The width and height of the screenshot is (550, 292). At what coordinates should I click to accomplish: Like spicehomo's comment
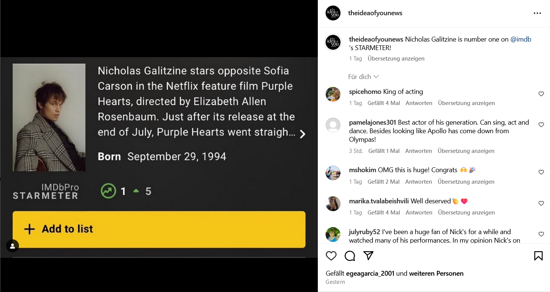(541, 94)
